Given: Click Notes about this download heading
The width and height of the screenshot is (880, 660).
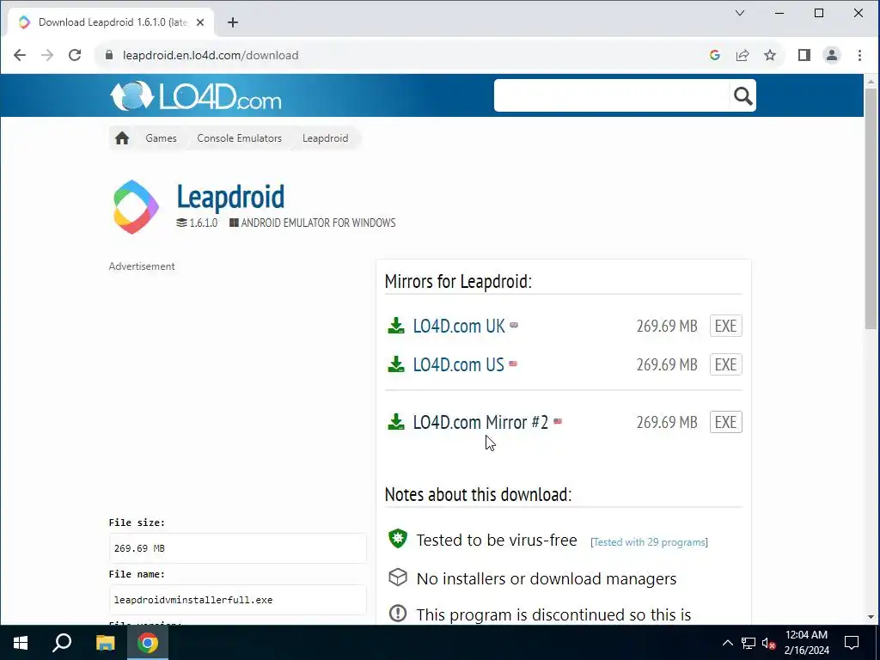Looking at the screenshot, I should (x=478, y=494).
